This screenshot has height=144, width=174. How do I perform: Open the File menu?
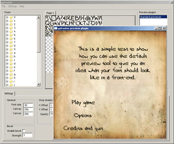point(4,6)
